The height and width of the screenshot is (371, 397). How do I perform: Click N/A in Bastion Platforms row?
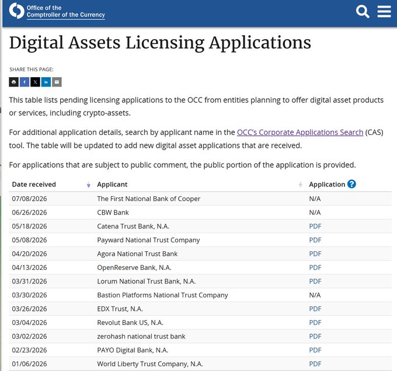[315, 295]
